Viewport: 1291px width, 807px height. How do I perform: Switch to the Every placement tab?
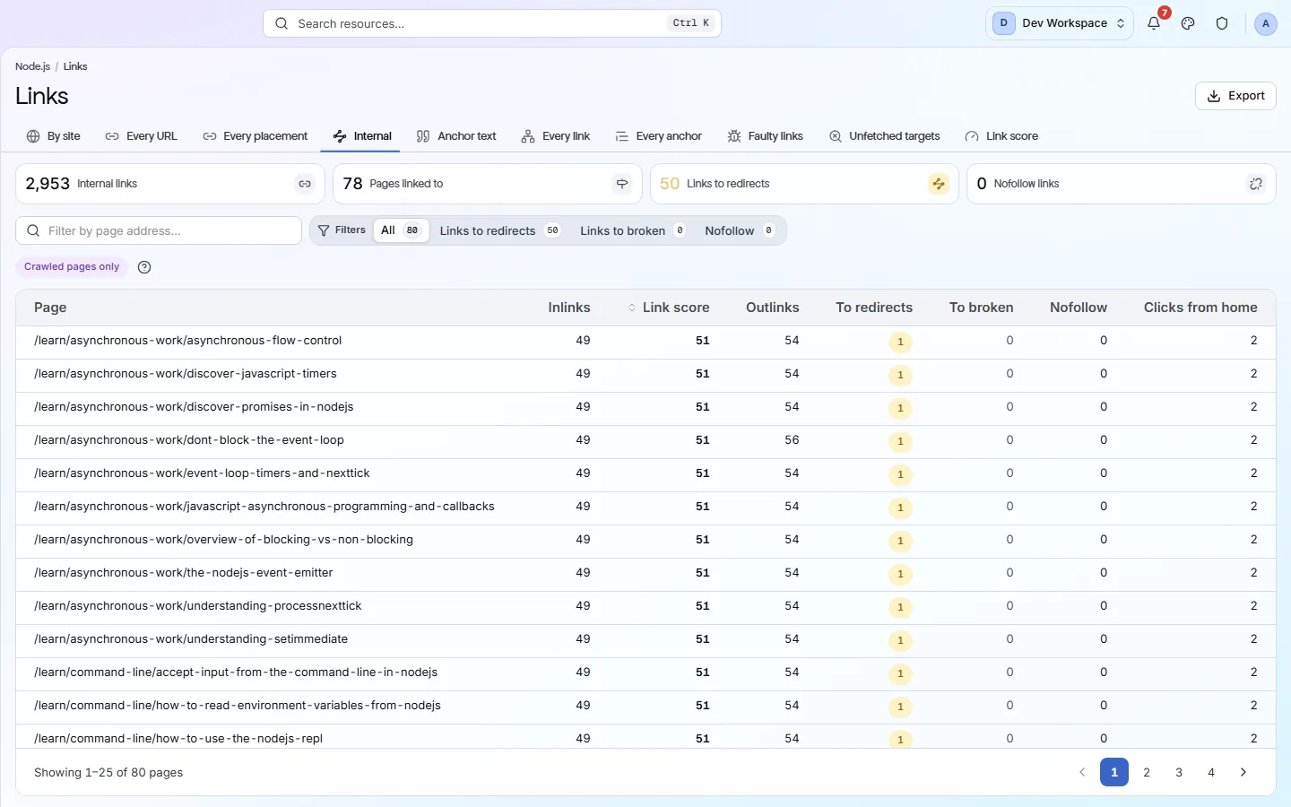tap(256, 136)
